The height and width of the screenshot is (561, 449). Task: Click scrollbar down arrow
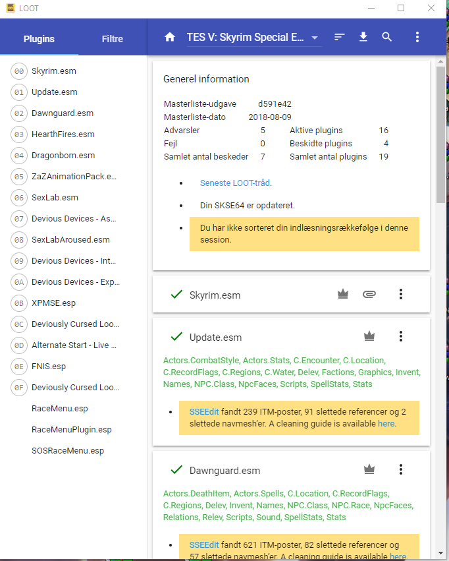coord(440,554)
